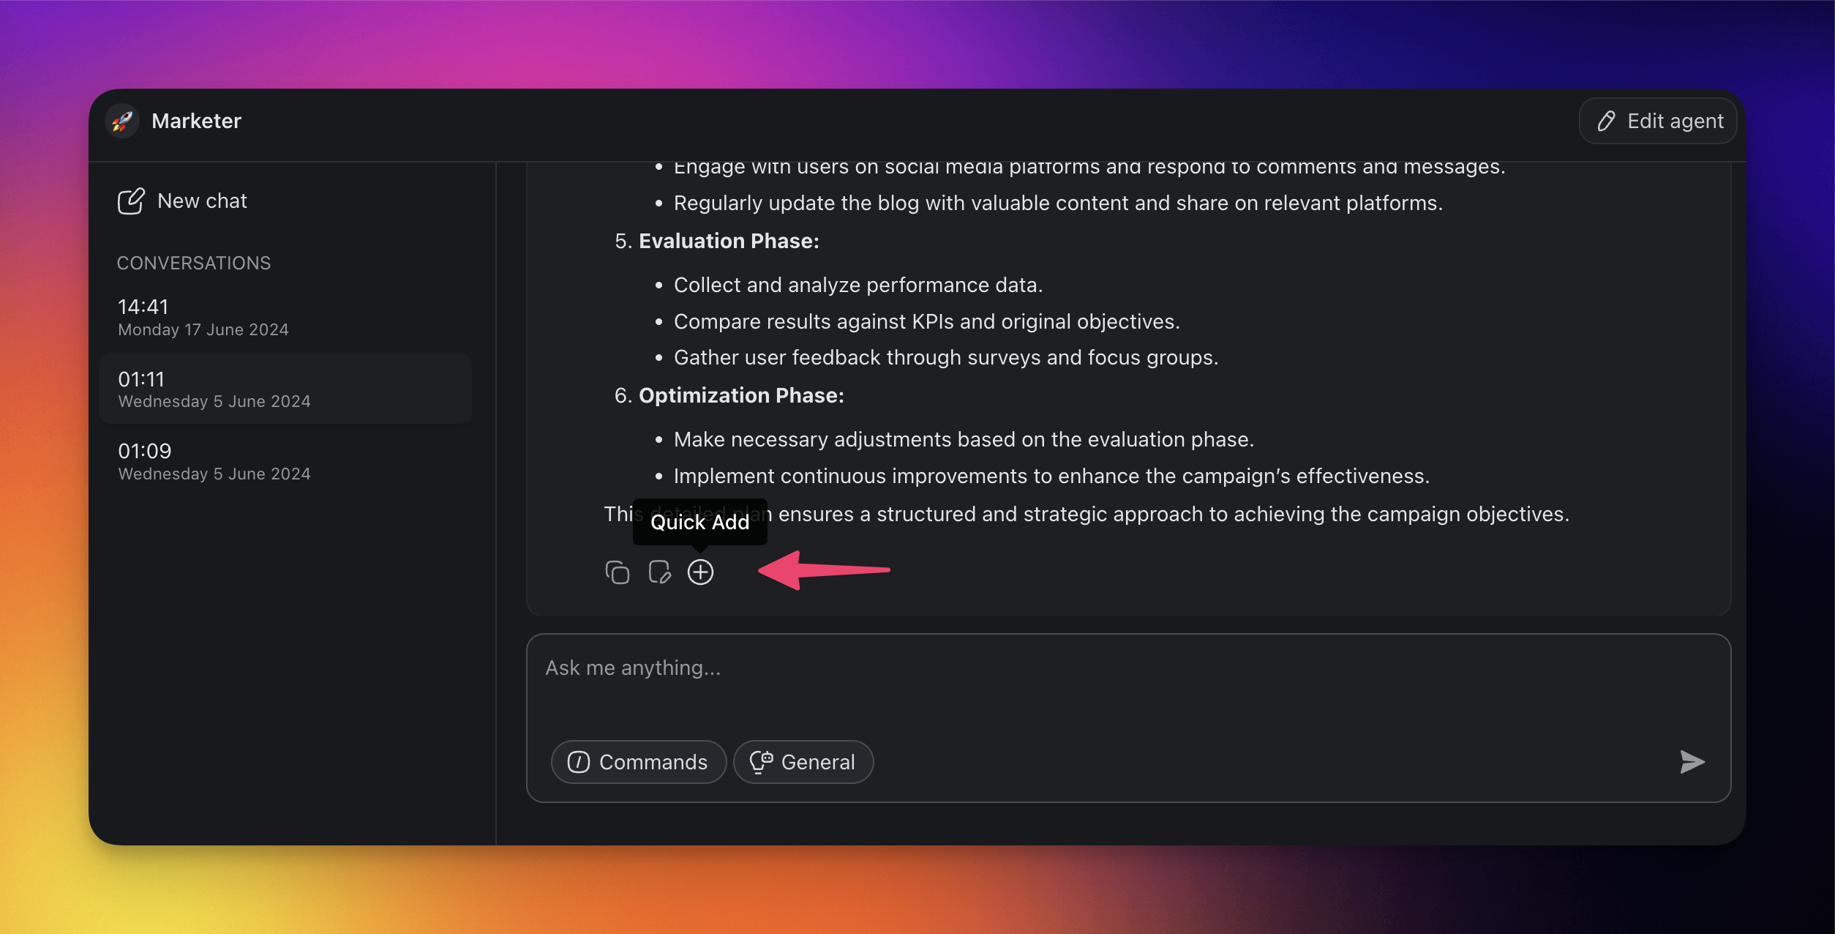Click the Quick Add plus icon

coord(700,572)
